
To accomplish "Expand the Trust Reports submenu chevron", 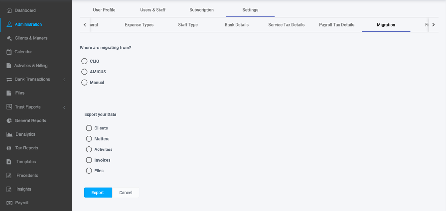I will click(64, 107).
